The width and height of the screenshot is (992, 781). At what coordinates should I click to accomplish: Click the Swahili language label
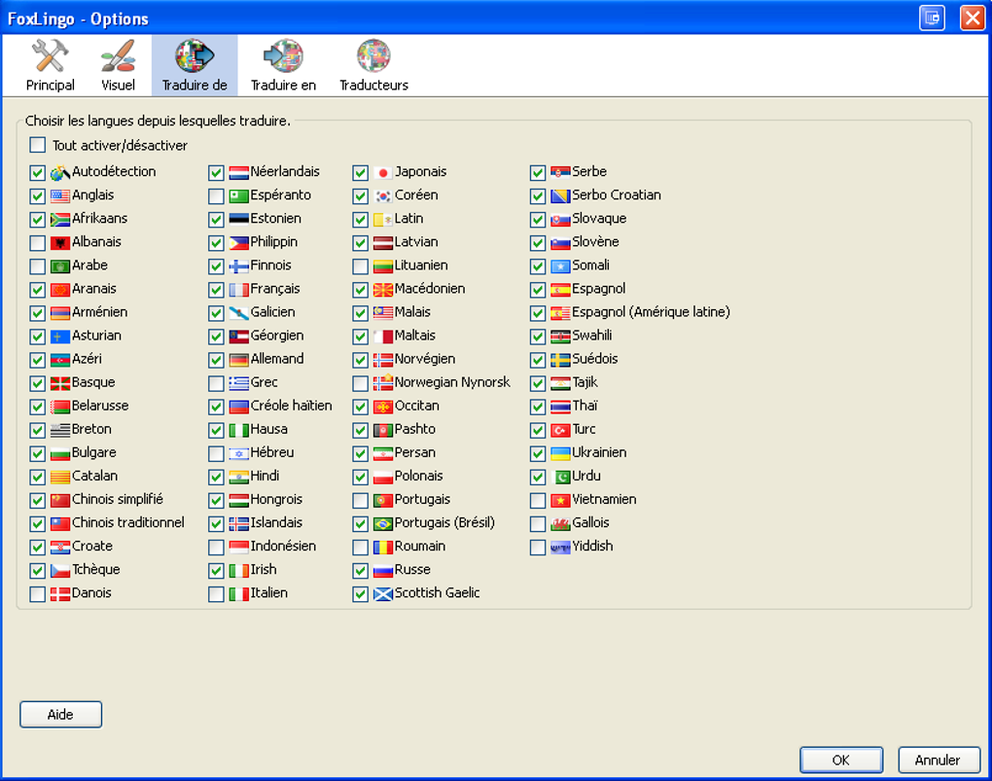592,336
